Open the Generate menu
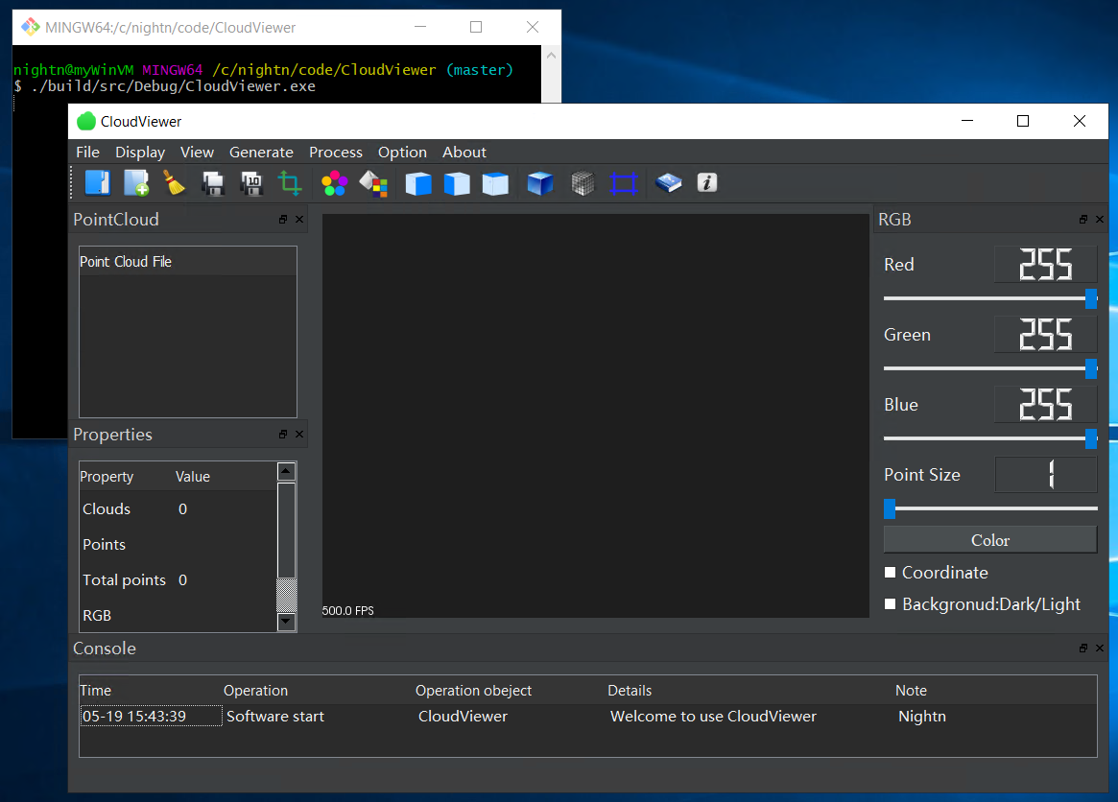 (x=261, y=152)
